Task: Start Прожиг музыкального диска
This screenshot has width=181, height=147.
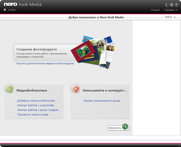Action: 102,101
